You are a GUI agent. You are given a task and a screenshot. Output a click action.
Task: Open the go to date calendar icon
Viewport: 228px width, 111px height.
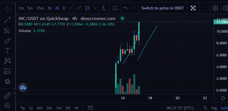[x=90, y=108]
